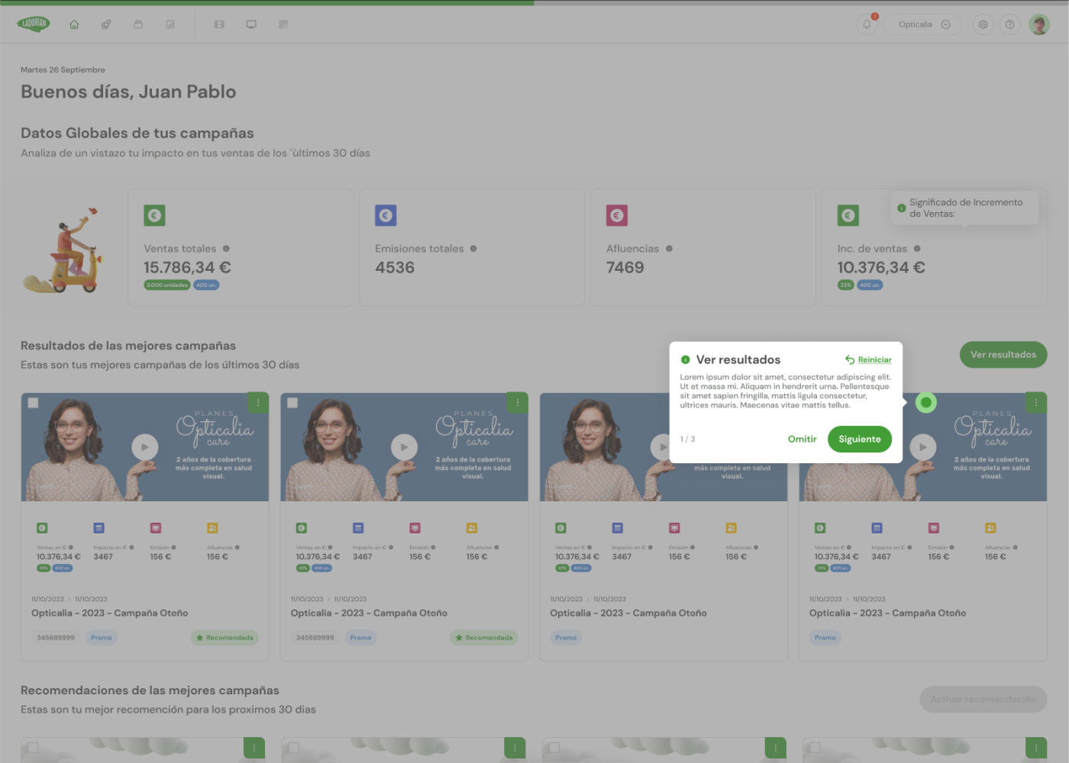Open the notifications bell

coord(867,24)
